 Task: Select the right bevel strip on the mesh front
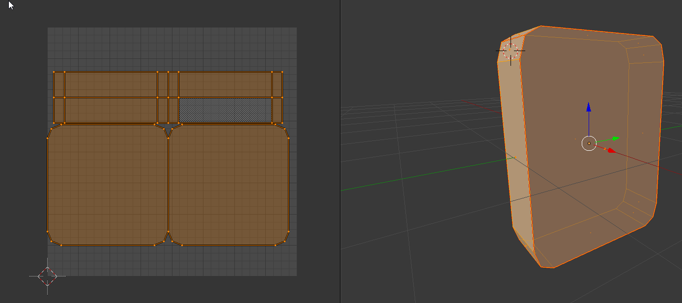[643, 133]
